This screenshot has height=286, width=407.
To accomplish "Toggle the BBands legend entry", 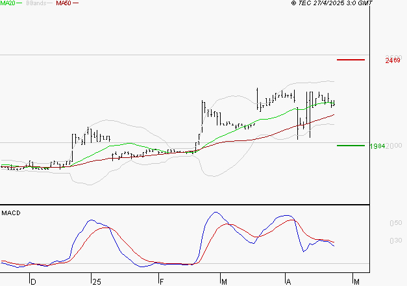I will [34, 3].
